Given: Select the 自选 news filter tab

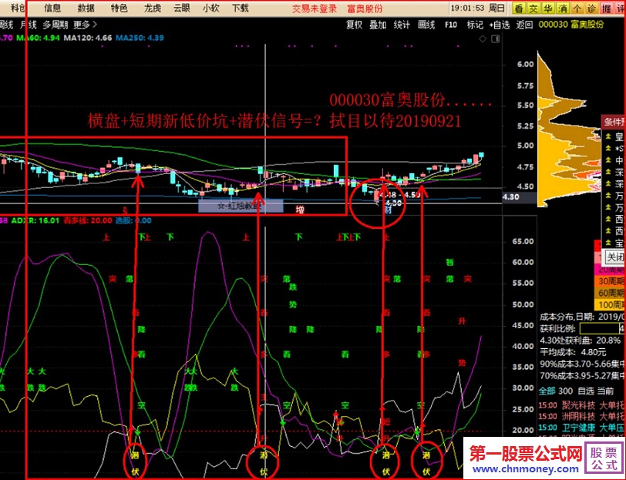Looking at the screenshot, I should coord(585,391).
